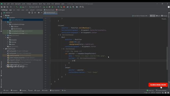Open the App Inspection tool window

pos(55,90)
